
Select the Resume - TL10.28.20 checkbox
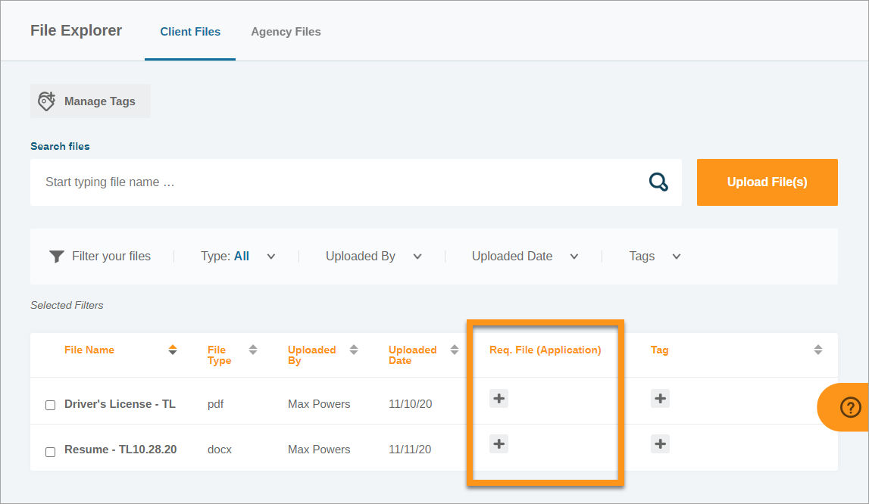51,452
